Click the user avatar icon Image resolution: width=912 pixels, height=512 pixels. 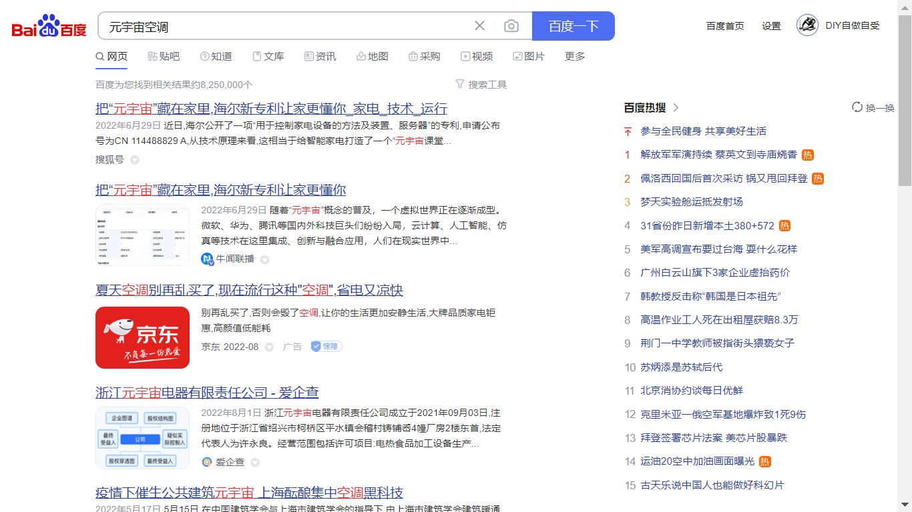pos(807,25)
